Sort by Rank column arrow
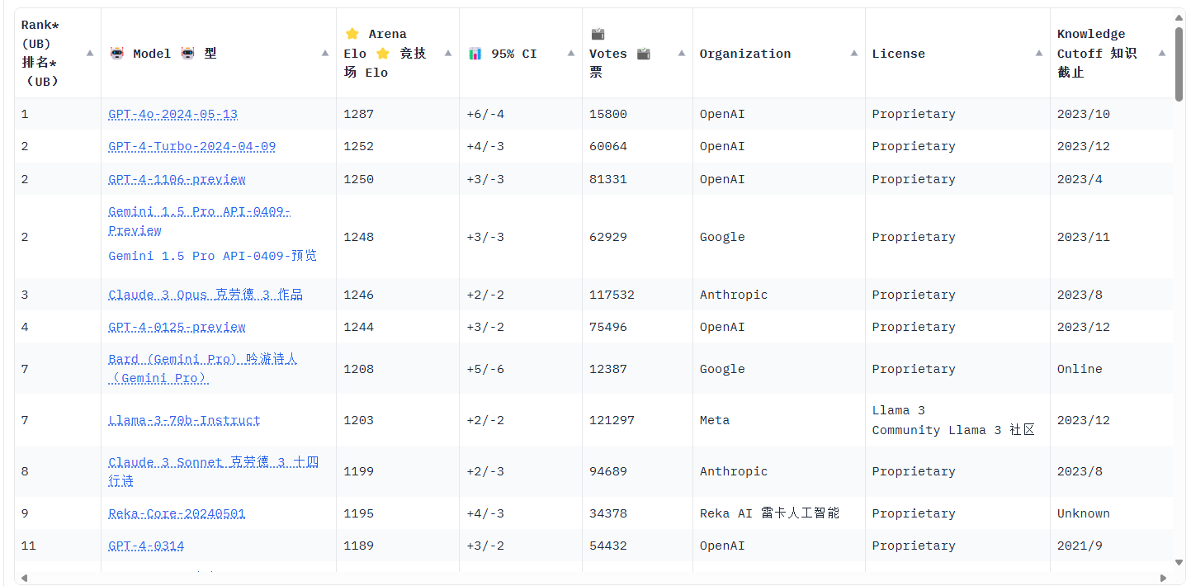 coord(90,54)
